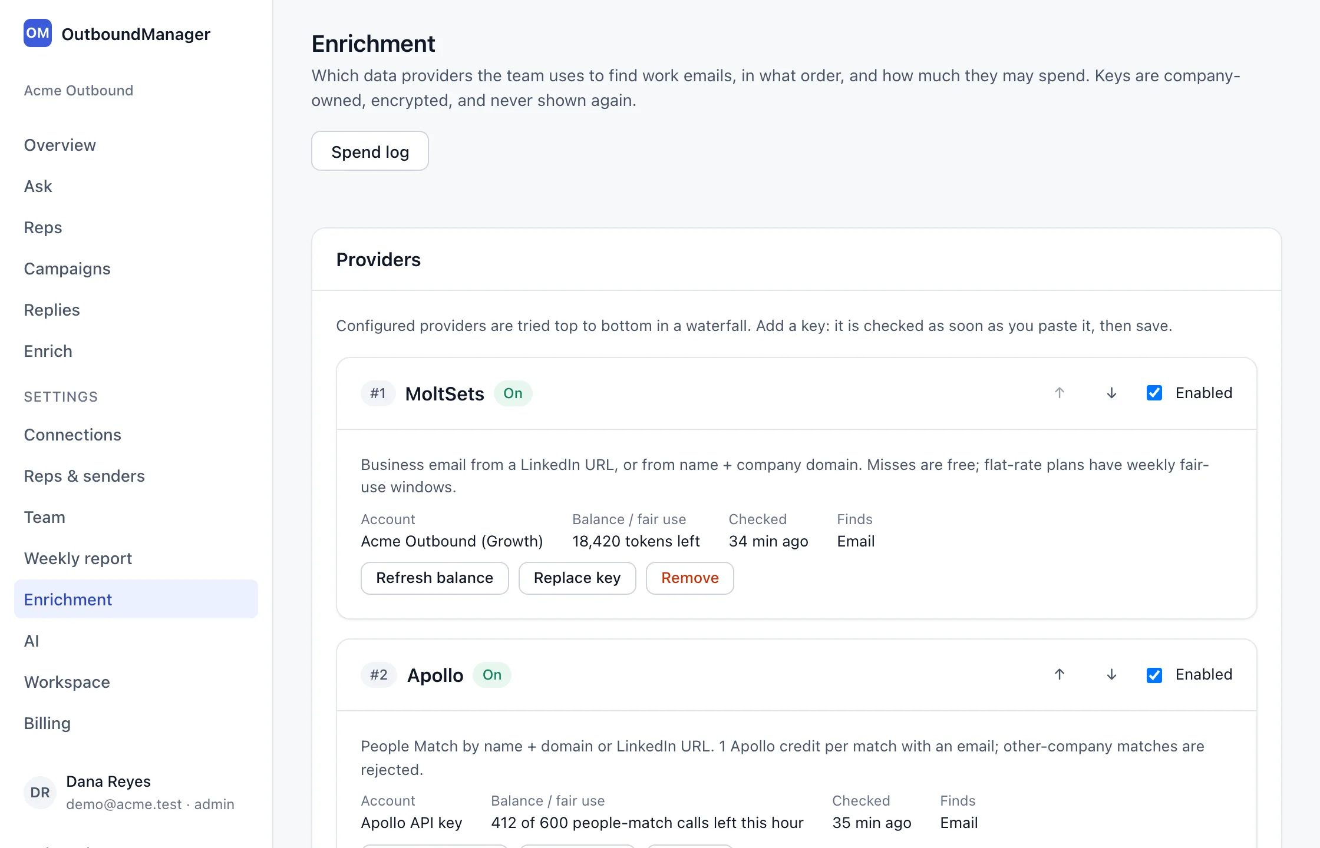Click the Dana Reyes user name
The width and height of the screenshot is (1320, 848).
tap(108, 781)
